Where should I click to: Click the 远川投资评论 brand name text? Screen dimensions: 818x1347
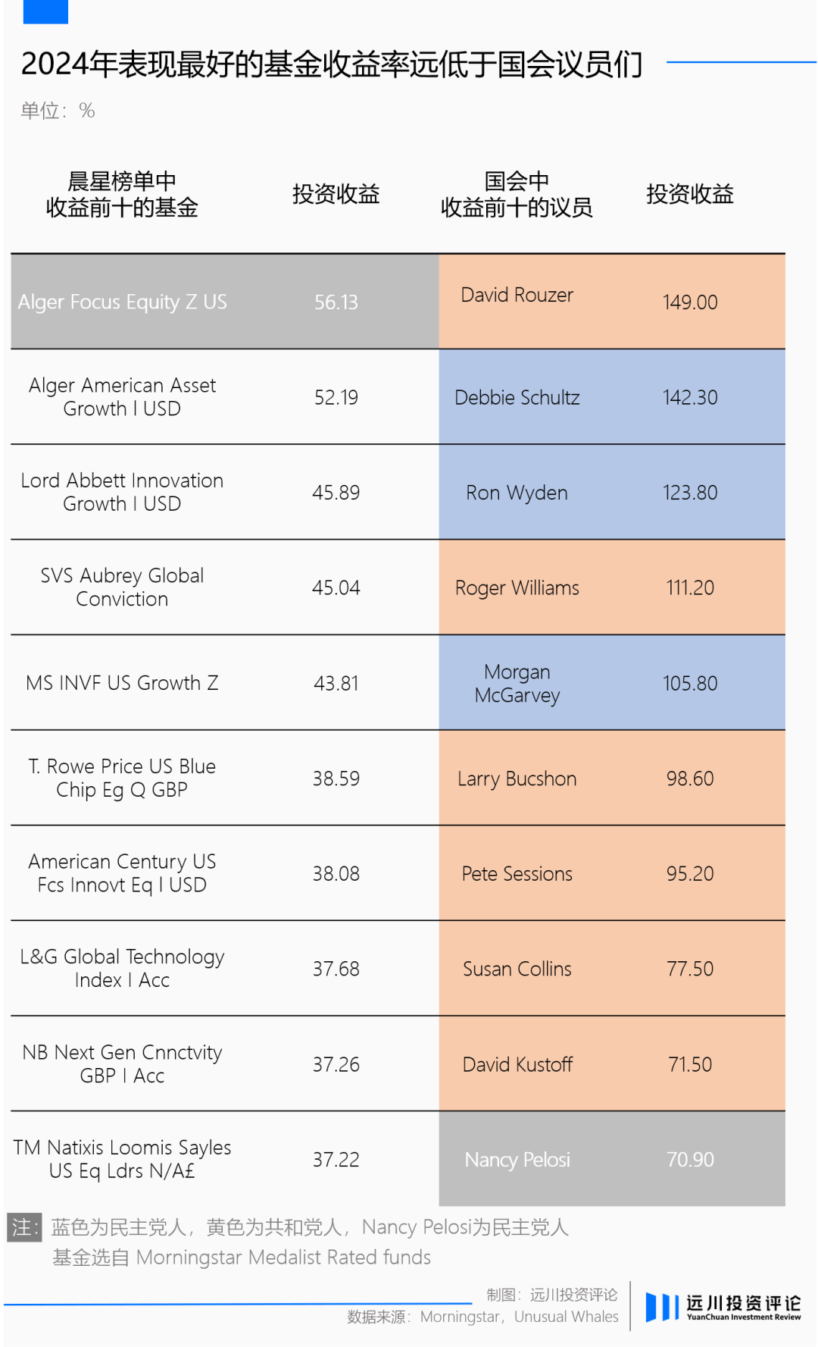pos(744,1303)
